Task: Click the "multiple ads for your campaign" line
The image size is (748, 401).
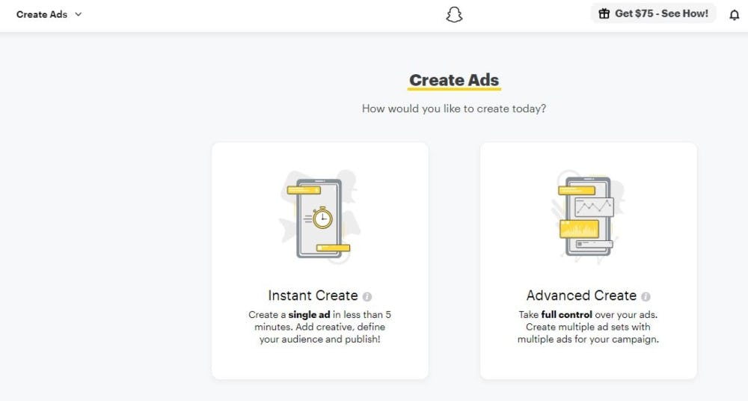Action: coord(588,339)
